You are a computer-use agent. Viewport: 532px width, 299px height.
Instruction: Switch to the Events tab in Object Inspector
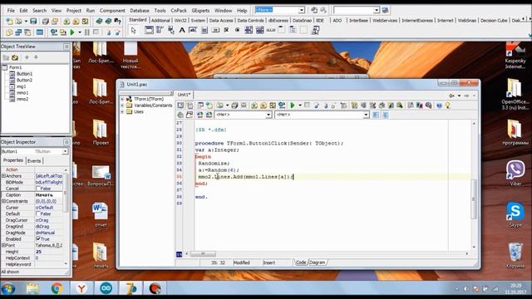coord(34,161)
